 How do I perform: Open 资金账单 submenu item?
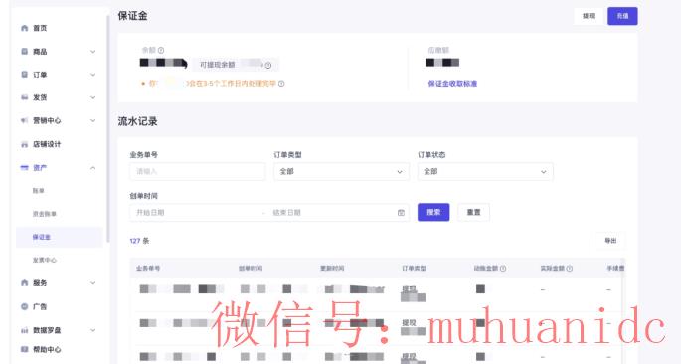click(45, 214)
